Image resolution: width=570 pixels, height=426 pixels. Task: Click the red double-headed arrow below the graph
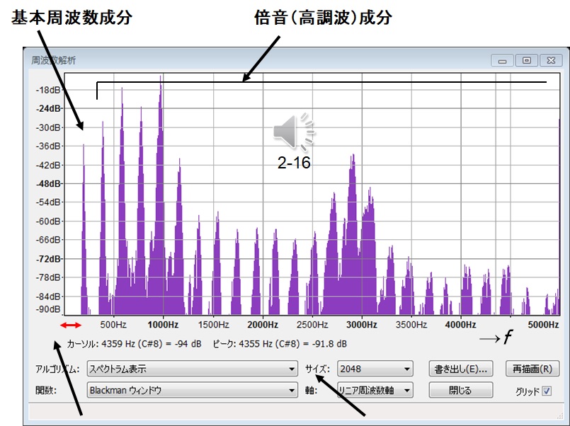71,325
